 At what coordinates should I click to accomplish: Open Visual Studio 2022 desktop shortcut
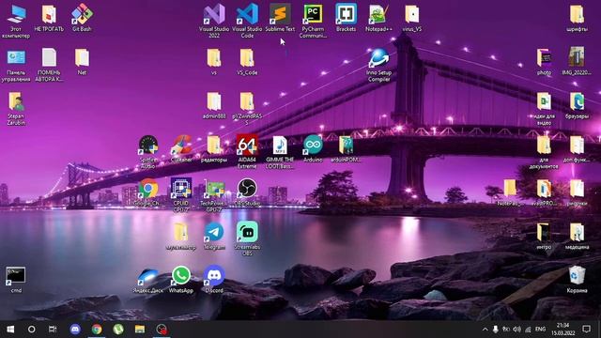click(214, 15)
